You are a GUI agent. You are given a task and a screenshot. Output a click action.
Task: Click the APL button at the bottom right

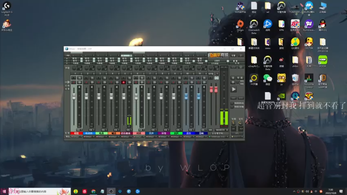237,133
